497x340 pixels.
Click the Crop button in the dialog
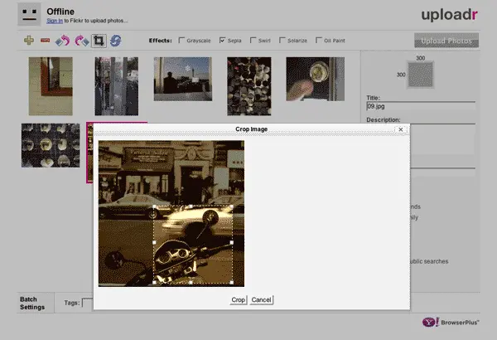point(238,299)
